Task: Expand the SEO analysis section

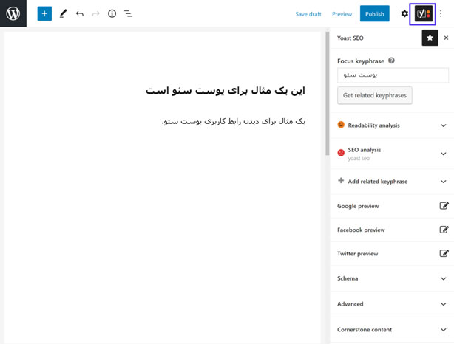Action: (x=392, y=154)
